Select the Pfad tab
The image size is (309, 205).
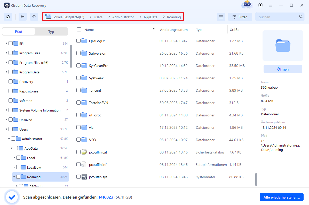(19, 32)
